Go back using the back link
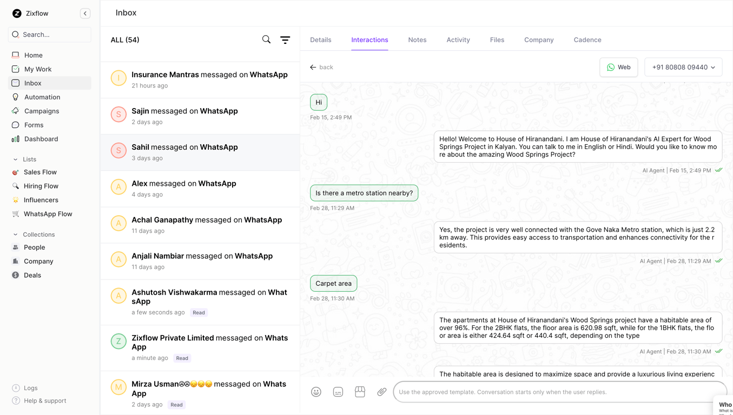The width and height of the screenshot is (733, 415). [321, 67]
